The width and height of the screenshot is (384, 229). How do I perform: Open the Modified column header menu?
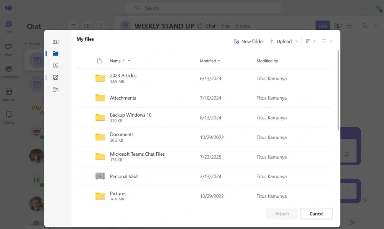[210, 61]
